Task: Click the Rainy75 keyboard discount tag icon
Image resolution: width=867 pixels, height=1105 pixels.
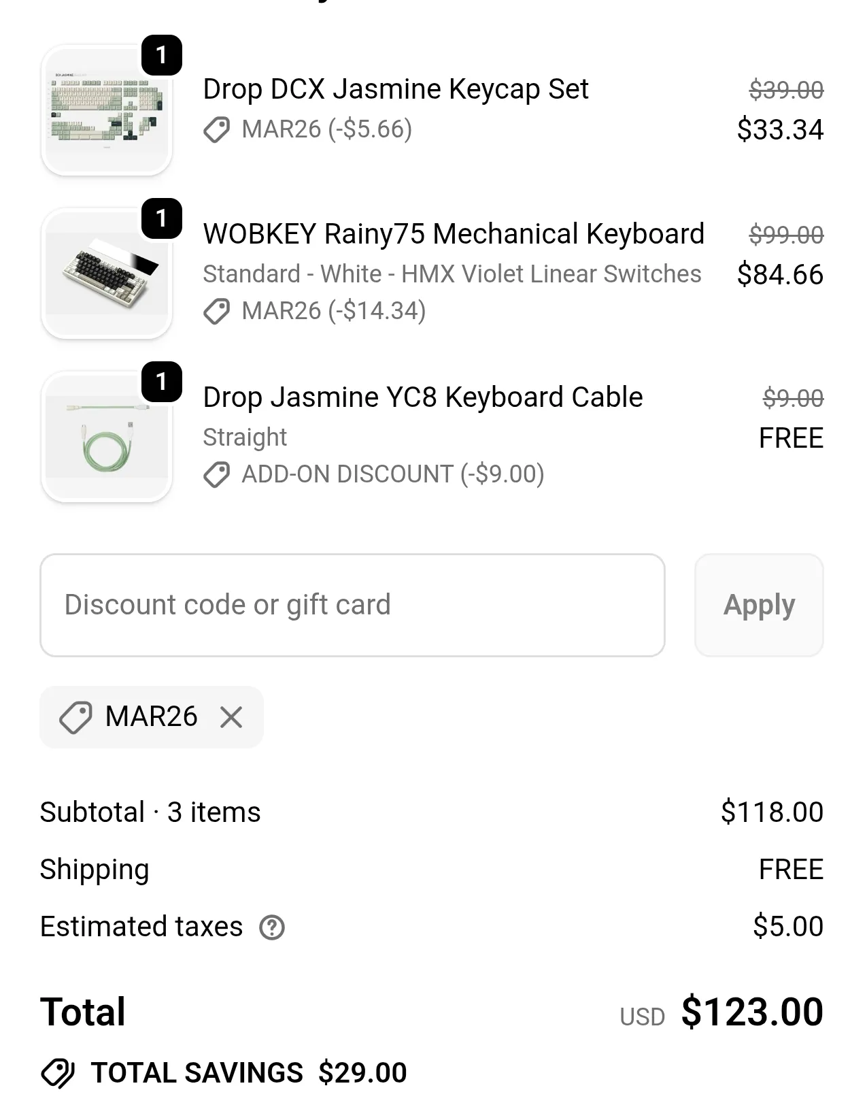Action: click(217, 311)
